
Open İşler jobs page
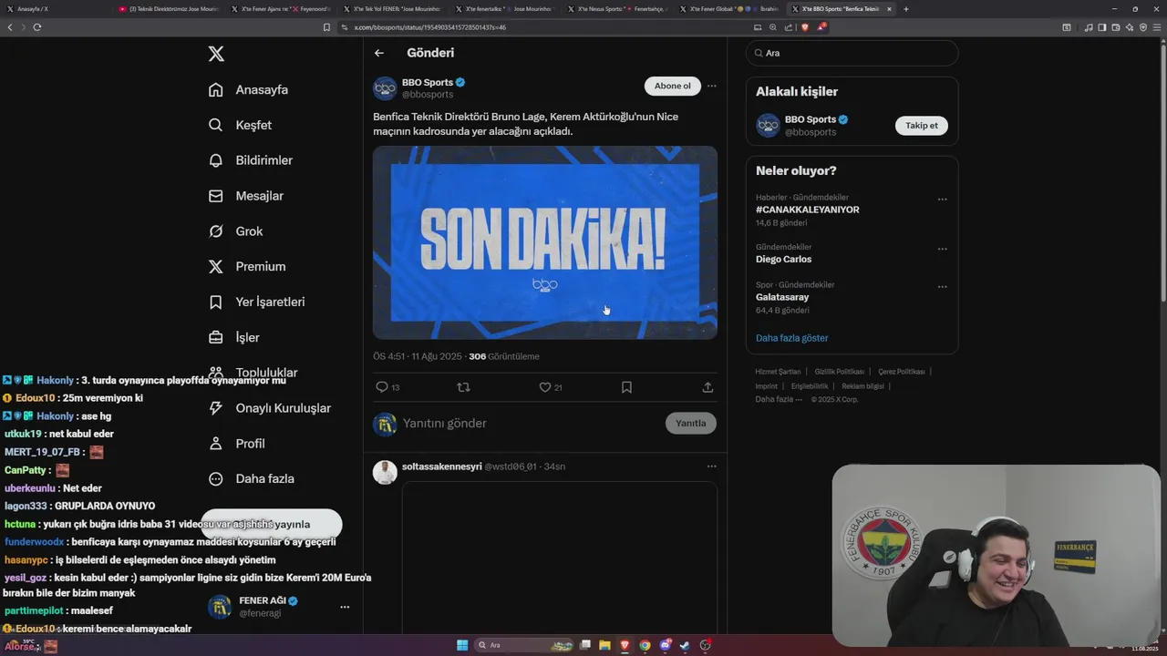click(233, 337)
